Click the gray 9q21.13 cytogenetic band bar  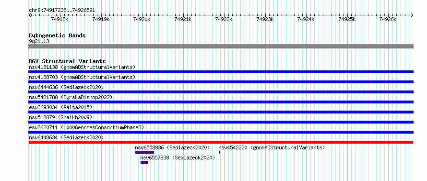coord(221,46)
